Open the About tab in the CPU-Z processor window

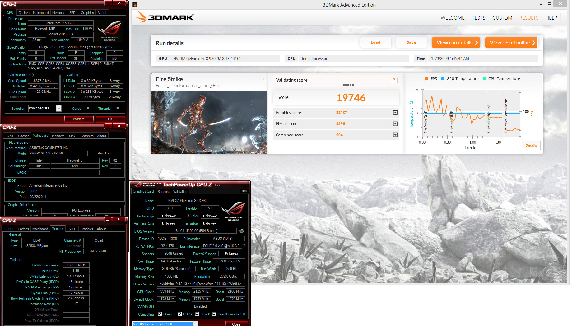[102, 13]
